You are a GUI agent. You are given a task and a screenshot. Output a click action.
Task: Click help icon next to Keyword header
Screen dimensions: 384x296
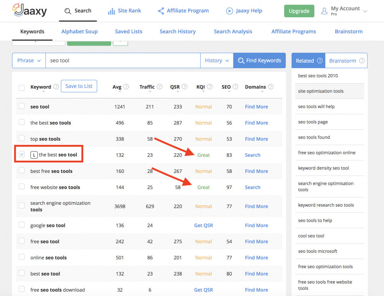click(x=56, y=87)
